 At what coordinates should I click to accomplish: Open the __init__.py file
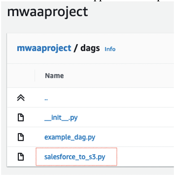(61, 118)
